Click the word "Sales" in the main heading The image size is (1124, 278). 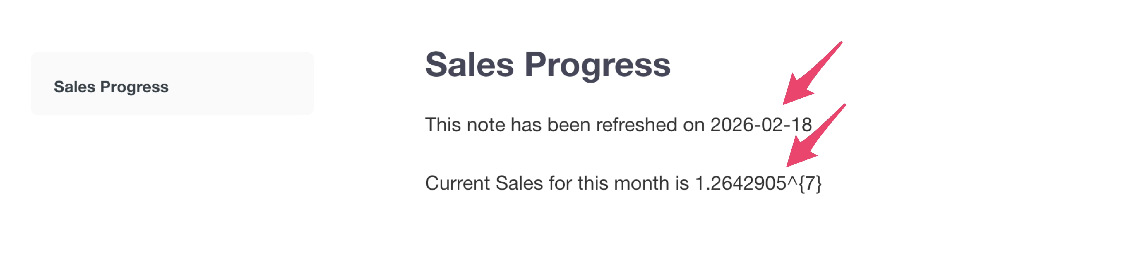click(x=470, y=65)
